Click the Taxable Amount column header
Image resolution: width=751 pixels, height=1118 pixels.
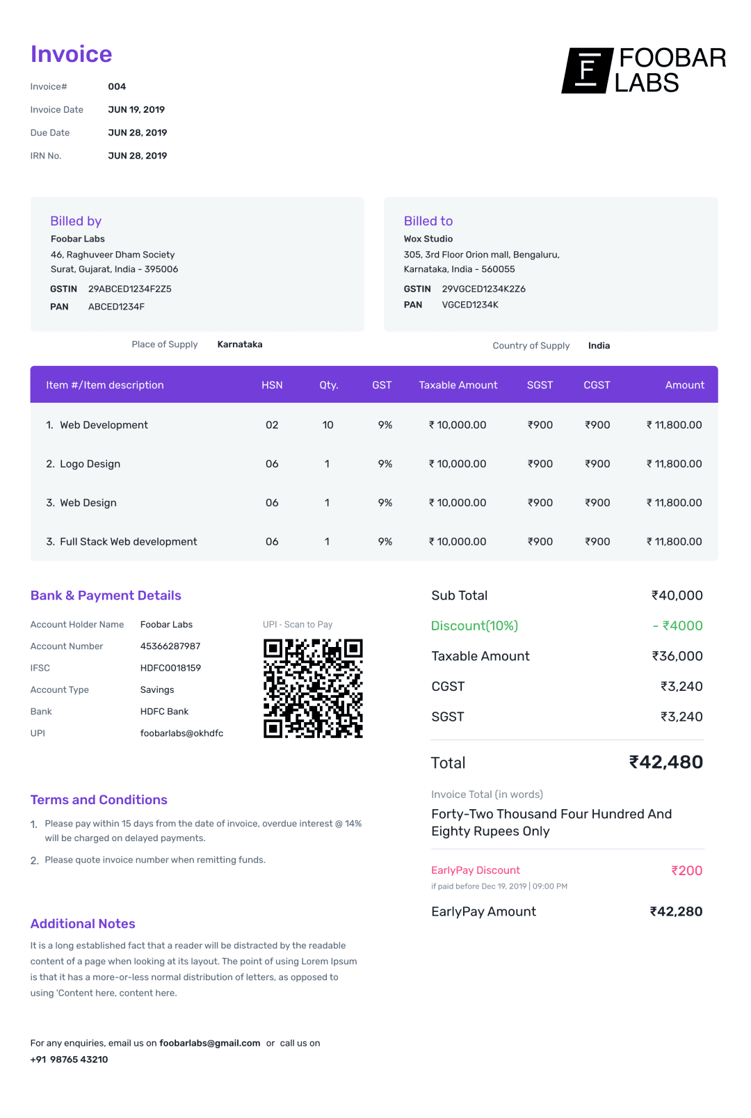[458, 385]
